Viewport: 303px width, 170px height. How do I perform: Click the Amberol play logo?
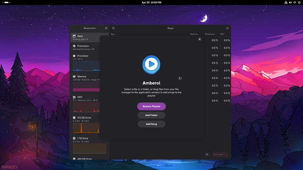pos(151,64)
